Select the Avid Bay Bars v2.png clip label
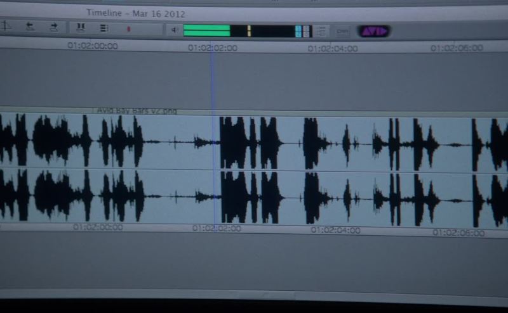 pyautogui.click(x=137, y=111)
